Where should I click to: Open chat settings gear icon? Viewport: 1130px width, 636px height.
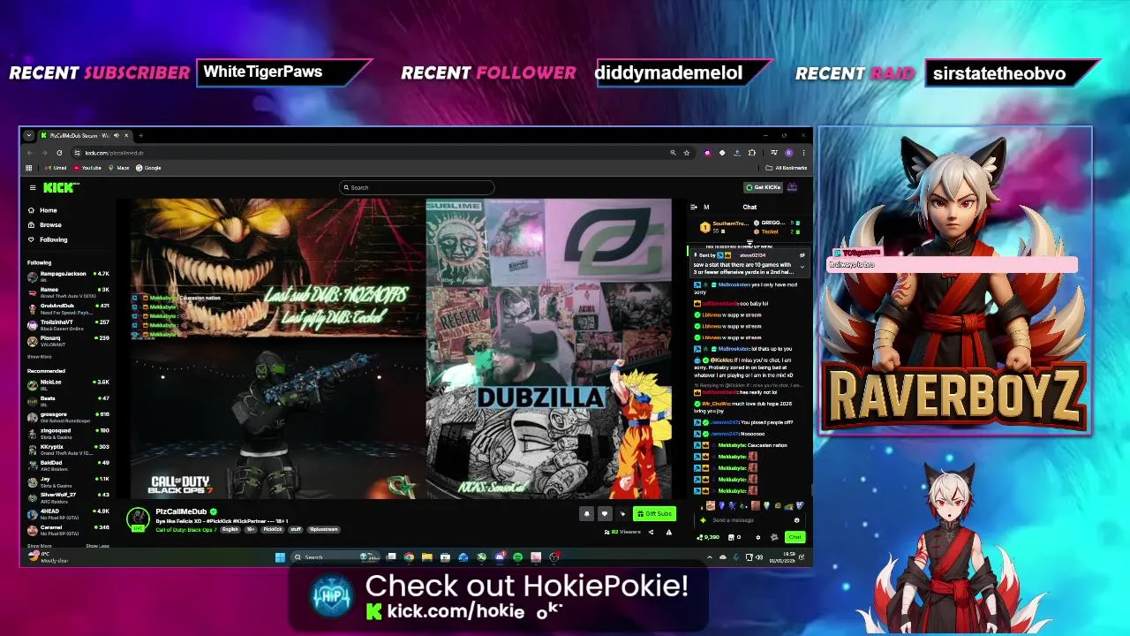(758, 537)
